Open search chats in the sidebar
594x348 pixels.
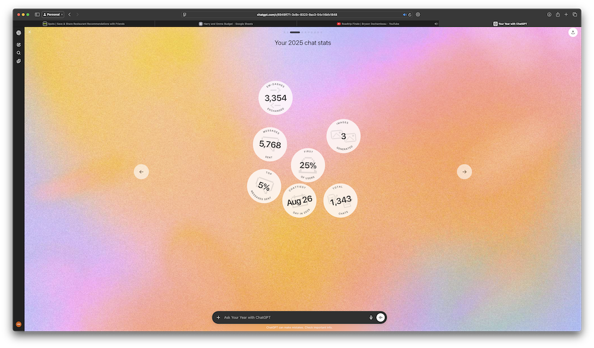coord(19,53)
